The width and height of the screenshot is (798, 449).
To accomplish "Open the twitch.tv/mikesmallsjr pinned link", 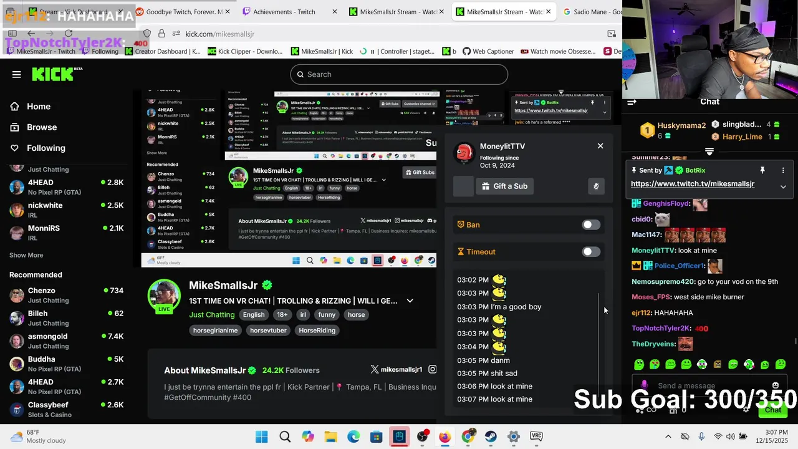I will click(x=693, y=184).
